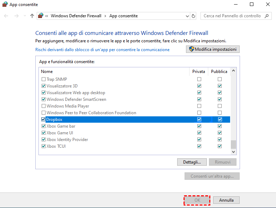Click the firewall icon in the title bar

tap(5, 5)
